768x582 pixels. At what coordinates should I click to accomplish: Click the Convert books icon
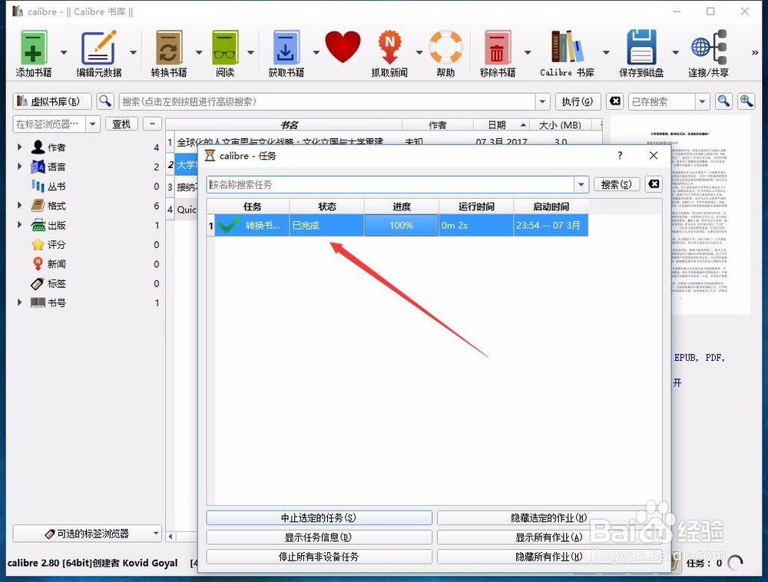pyautogui.click(x=169, y=48)
